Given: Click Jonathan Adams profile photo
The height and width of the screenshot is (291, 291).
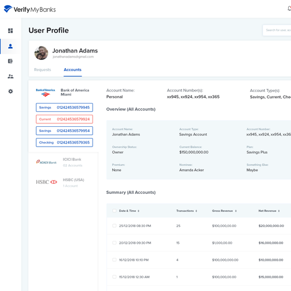Looking at the screenshot, I should click(x=41, y=53).
